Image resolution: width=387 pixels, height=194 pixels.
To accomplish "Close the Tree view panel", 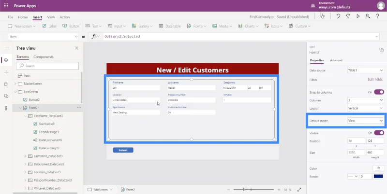I will point(76,48).
